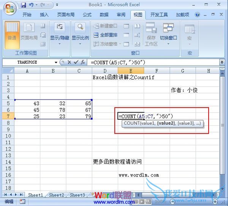Open the Insert Function fx dialog

83,62
